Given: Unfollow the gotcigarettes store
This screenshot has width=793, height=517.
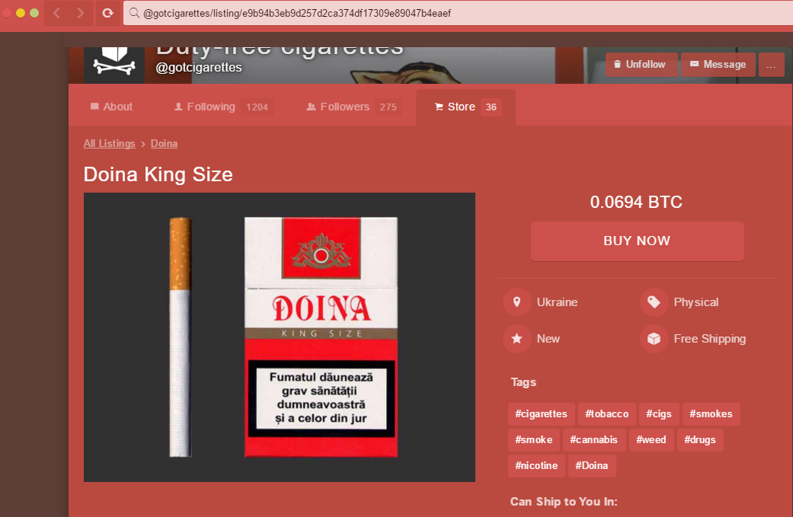Looking at the screenshot, I should point(641,64).
